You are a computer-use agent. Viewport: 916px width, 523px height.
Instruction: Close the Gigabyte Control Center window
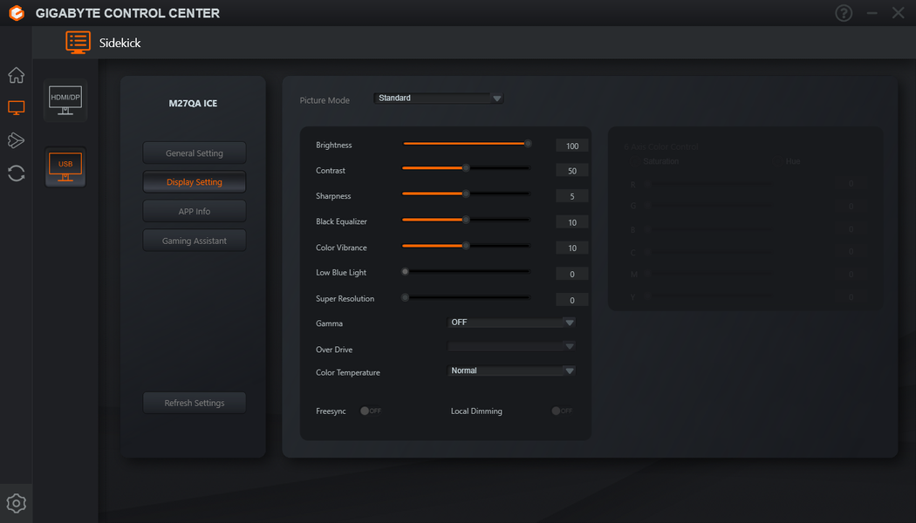898,13
